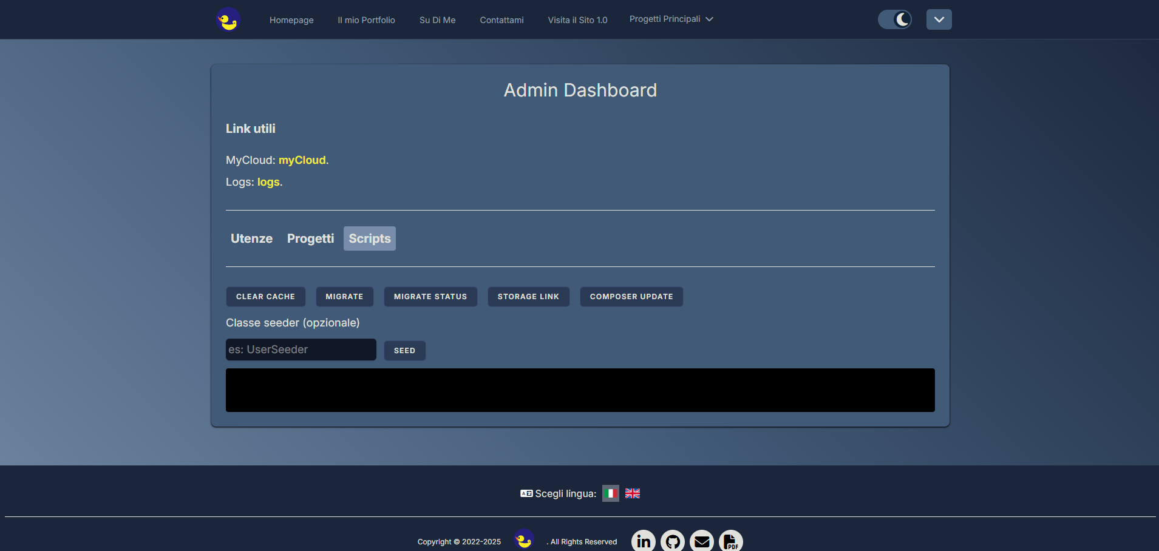Open the logs link
This screenshot has width=1159, height=551.
[268, 182]
